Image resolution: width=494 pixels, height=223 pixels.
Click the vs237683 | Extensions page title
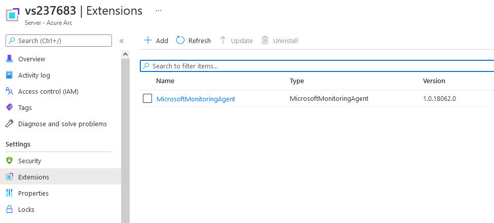(84, 11)
